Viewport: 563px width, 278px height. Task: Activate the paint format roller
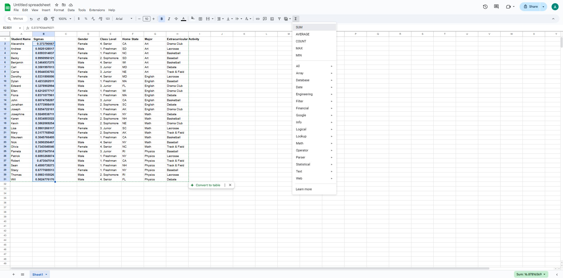(53, 19)
